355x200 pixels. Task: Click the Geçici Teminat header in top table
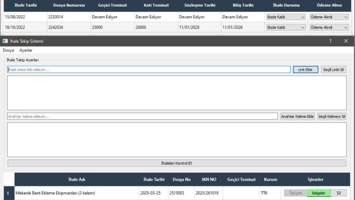(113, 5)
